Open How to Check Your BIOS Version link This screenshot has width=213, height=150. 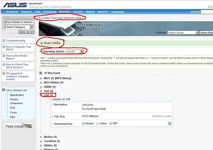[17, 66]
